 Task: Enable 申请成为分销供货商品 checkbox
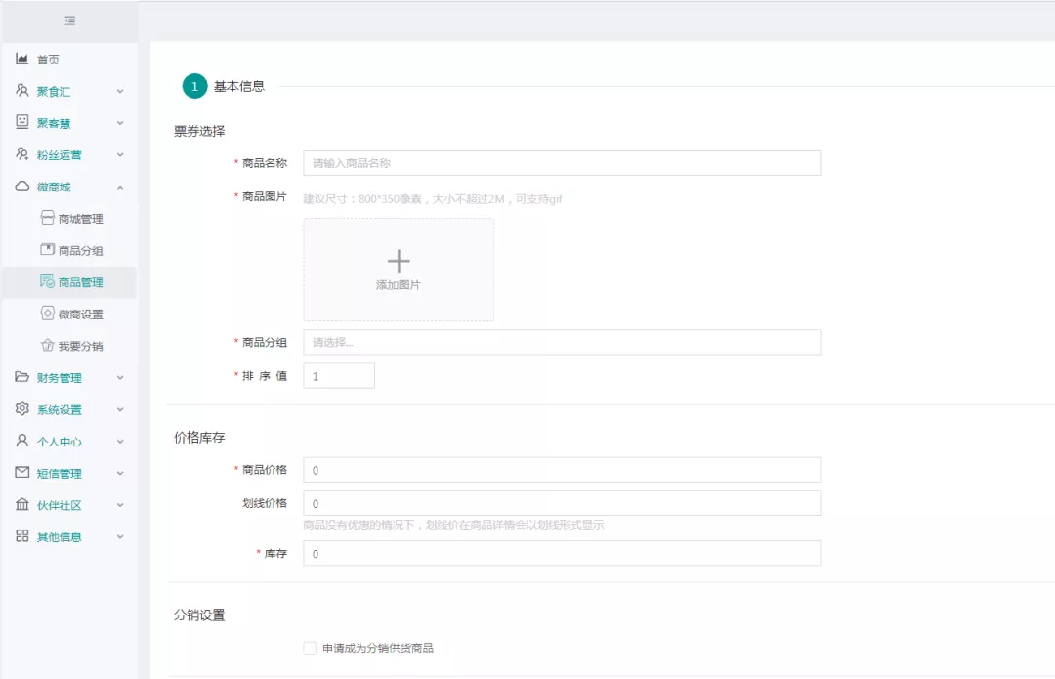coord(310,648)
